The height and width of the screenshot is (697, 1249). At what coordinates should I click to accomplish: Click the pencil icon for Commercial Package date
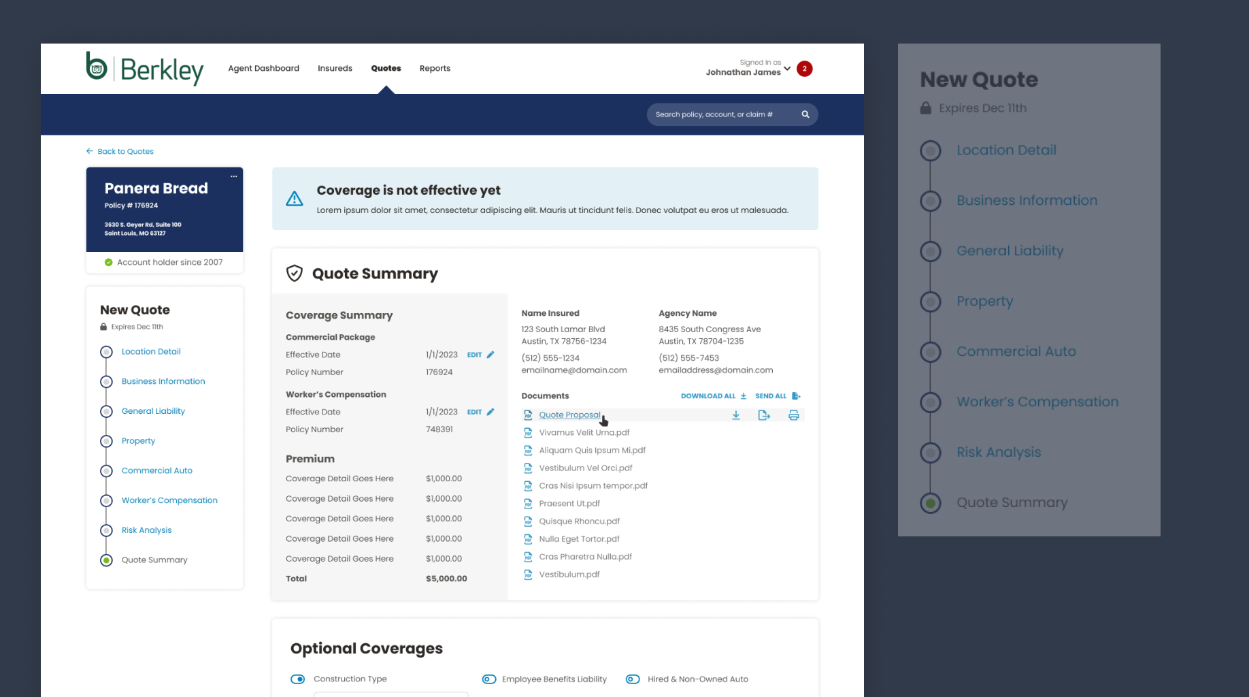coord(490,355)
